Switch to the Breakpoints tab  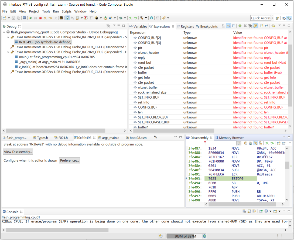point(207,26)
